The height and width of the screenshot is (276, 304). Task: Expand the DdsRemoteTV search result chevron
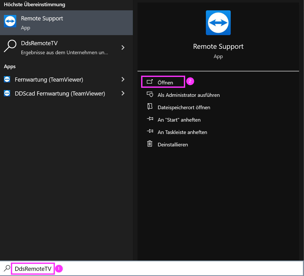(123, 48)
